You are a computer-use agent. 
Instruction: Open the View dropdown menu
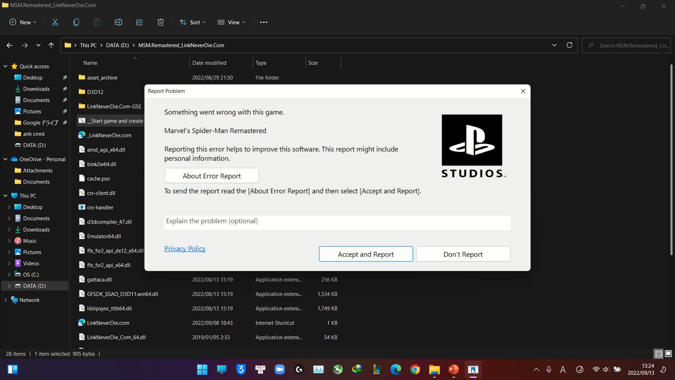pos(231,22)
